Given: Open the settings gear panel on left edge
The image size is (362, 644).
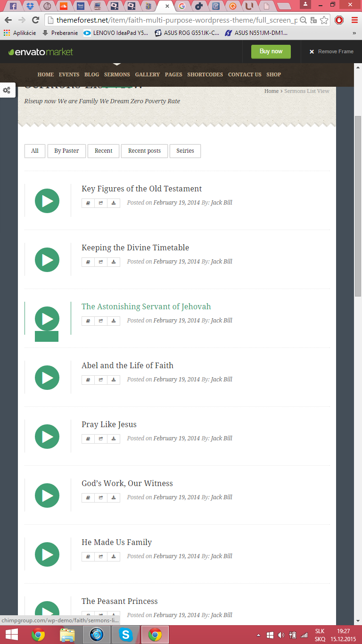Looking at the screenshot, I should [x=7, y=90].
